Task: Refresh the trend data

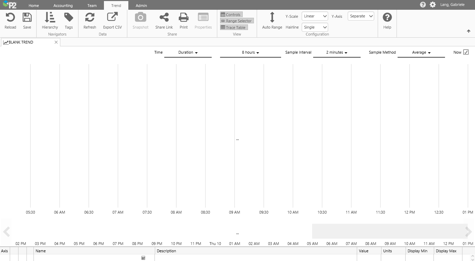Action: (x=90, y=17)
